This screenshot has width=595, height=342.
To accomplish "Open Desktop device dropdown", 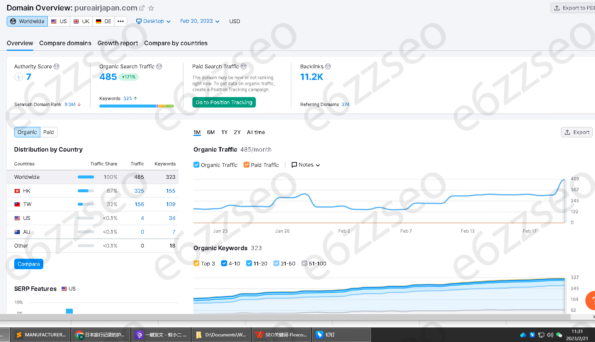I will coord(153,21).
